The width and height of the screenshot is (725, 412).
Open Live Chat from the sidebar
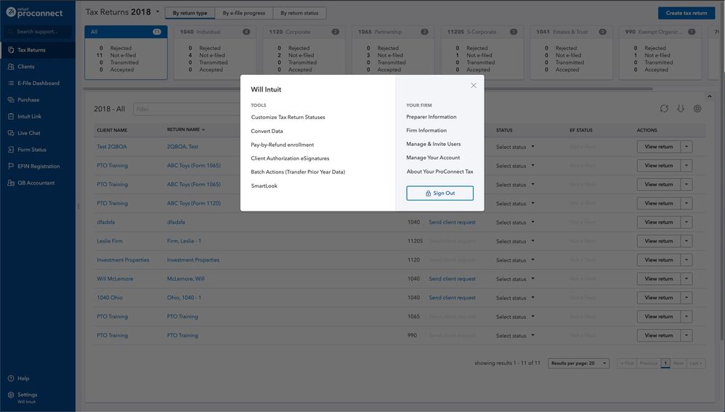pyautogui.click(x=10, y=133)
